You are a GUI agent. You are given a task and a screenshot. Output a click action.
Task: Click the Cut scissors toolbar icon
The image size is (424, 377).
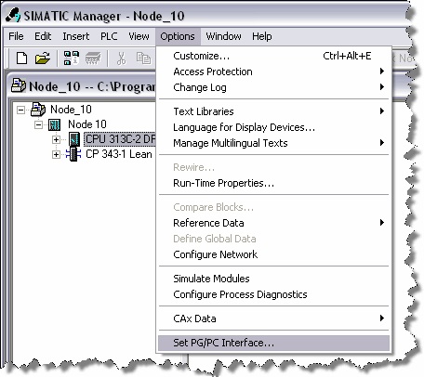121,58
